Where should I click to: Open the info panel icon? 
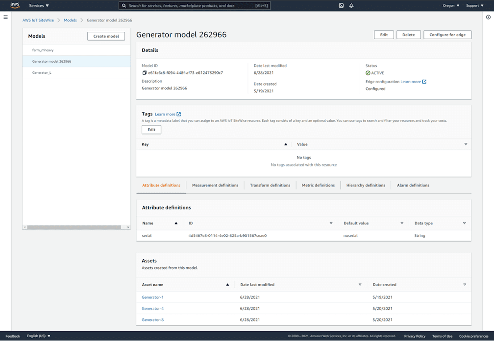[x=488, y=17]
